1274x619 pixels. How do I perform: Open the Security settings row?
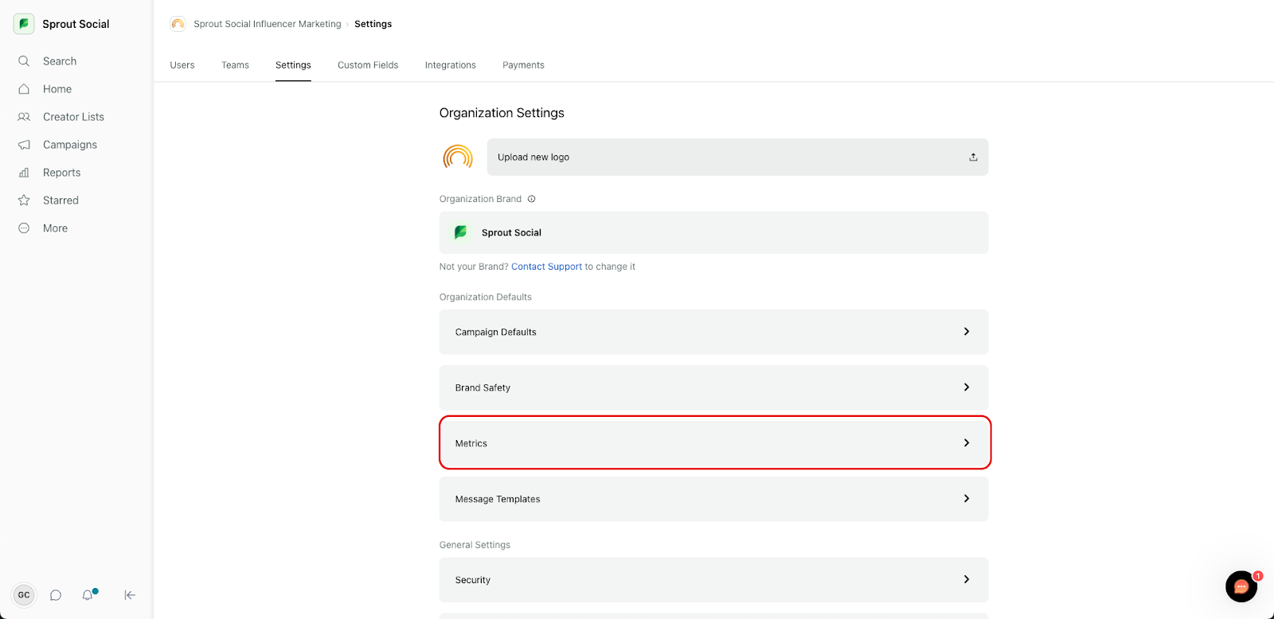pos(713,580)
